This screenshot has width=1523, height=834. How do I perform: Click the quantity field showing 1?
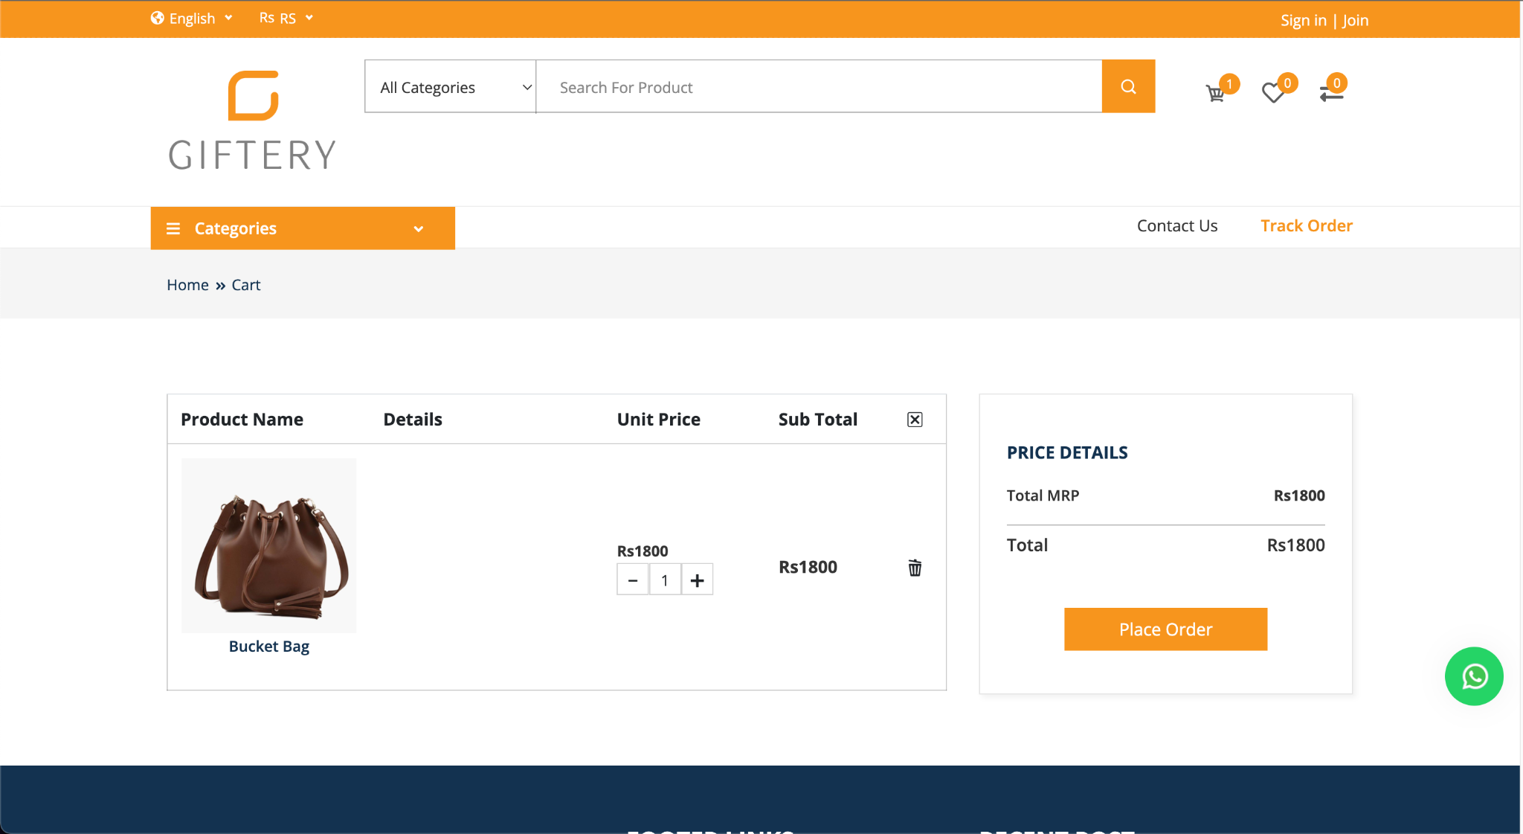665,580
